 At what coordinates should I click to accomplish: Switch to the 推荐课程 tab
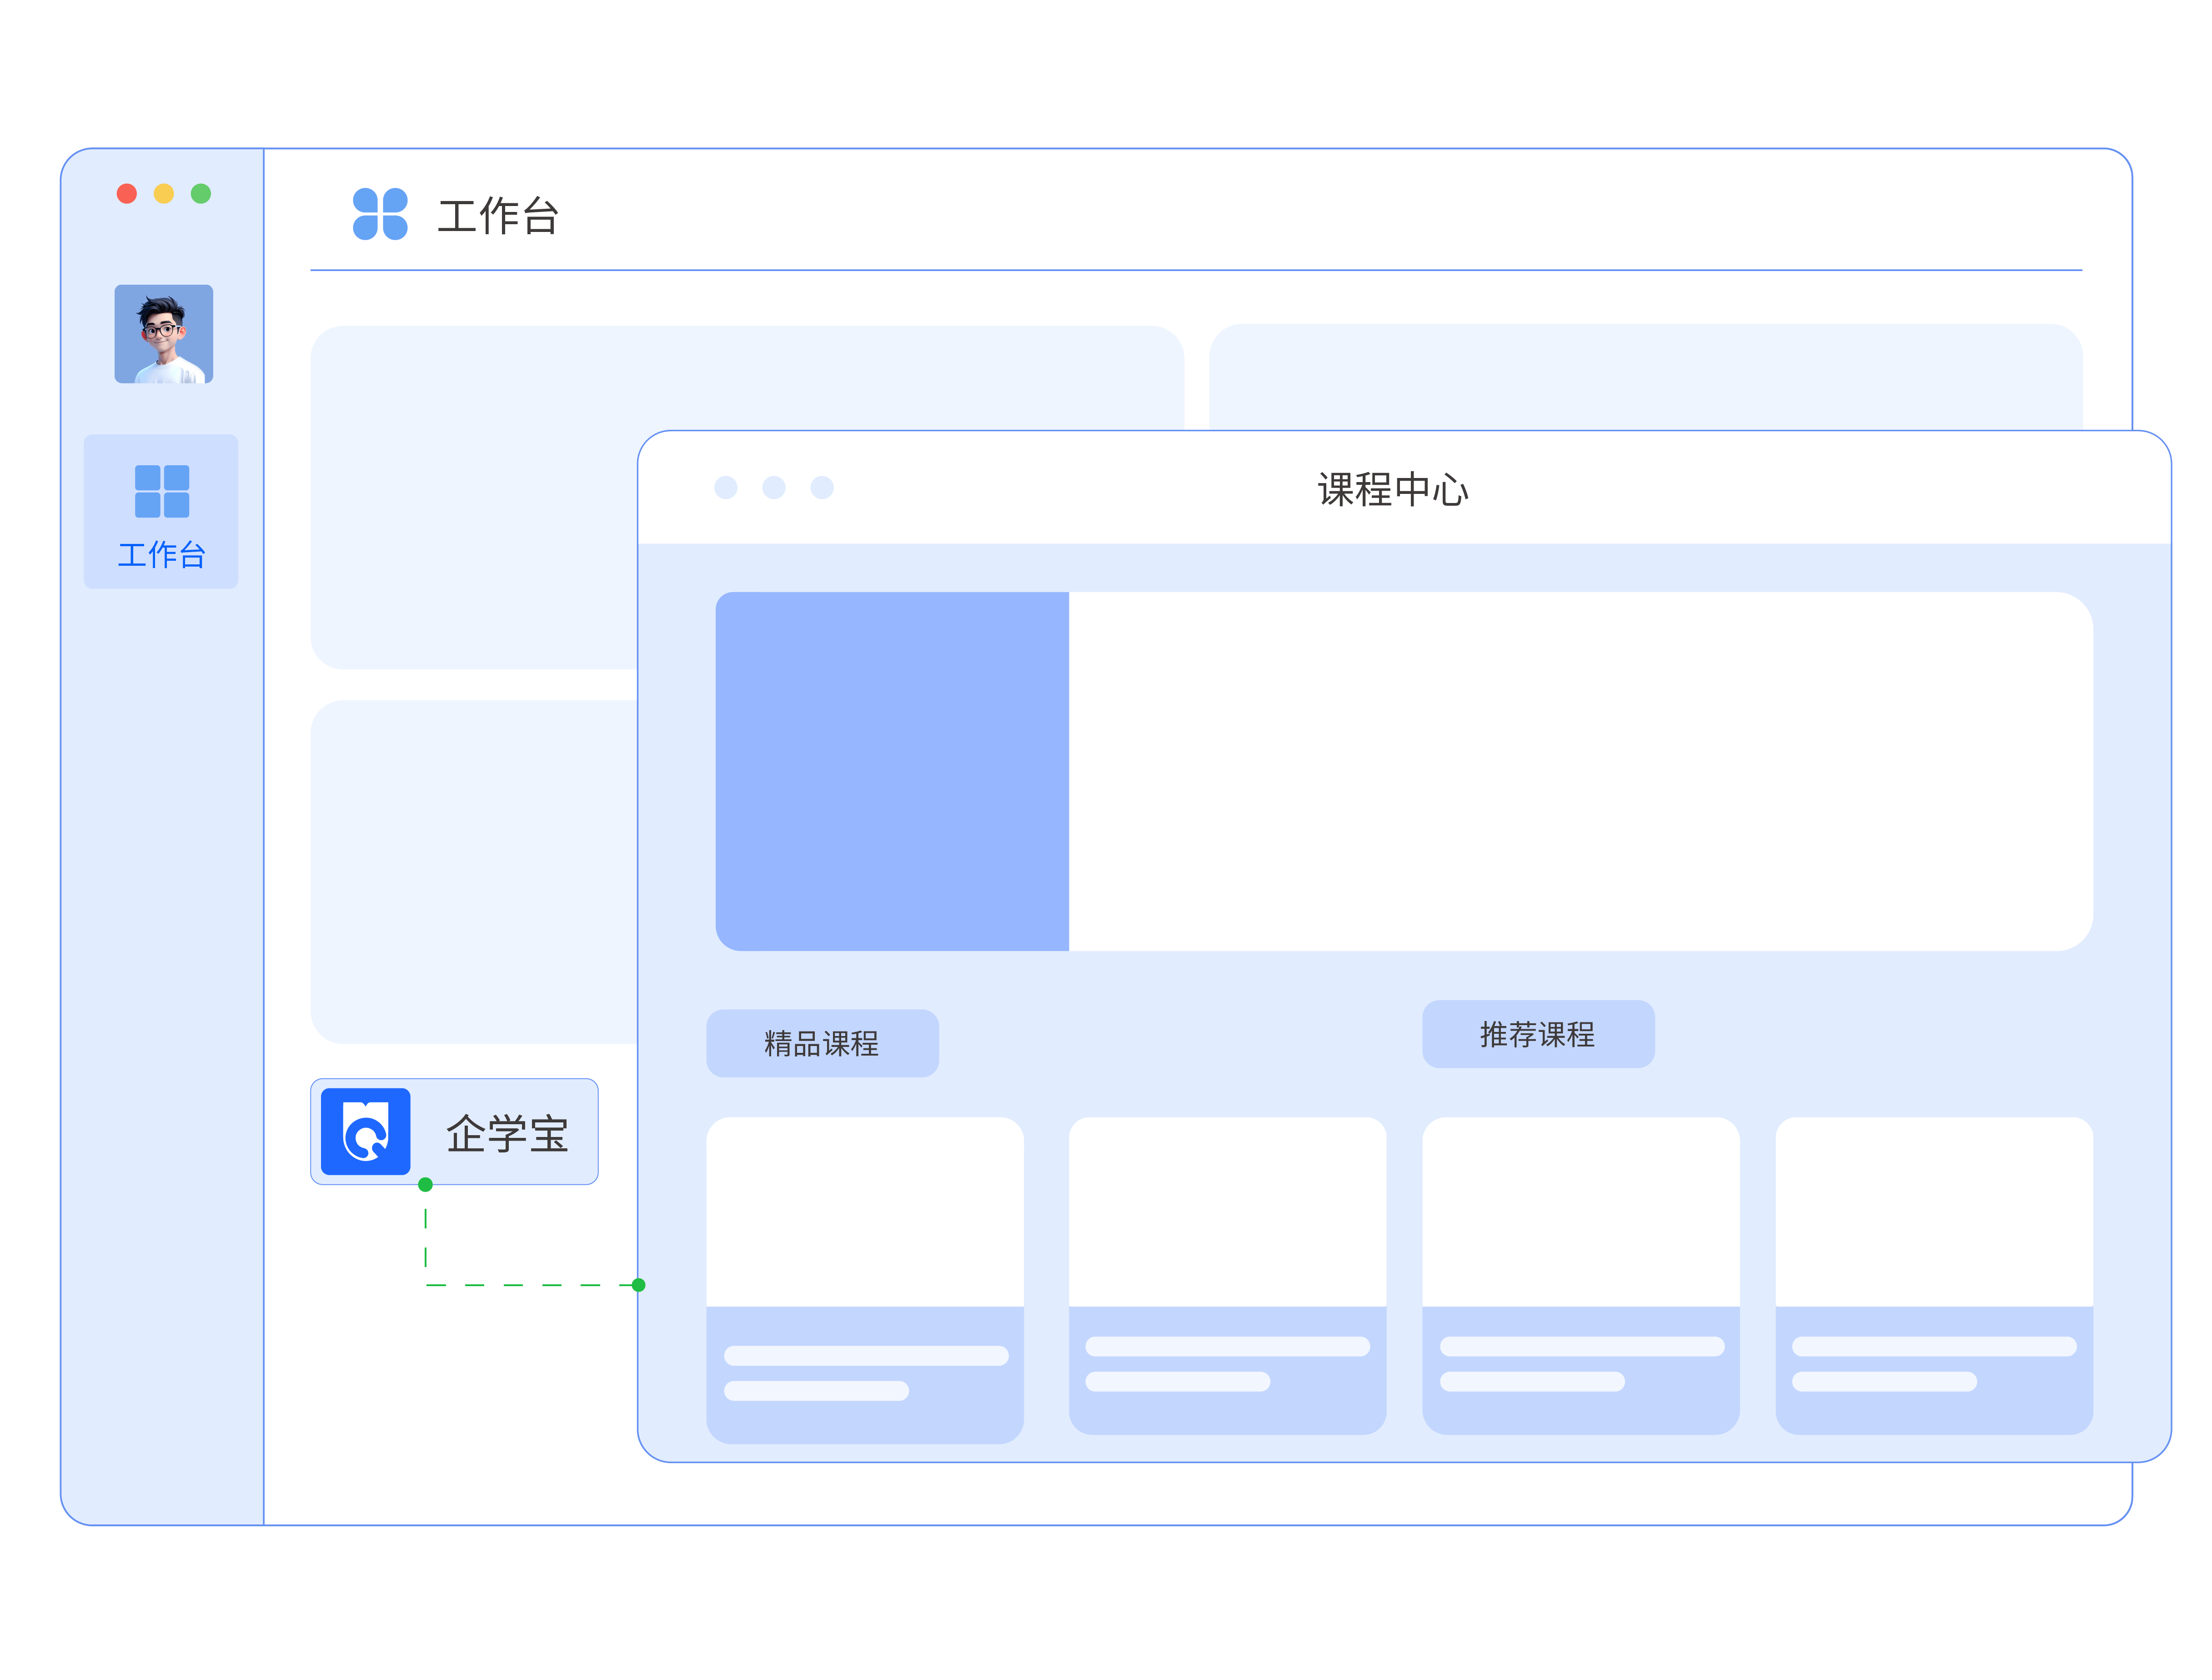tap(1538, 1034)
